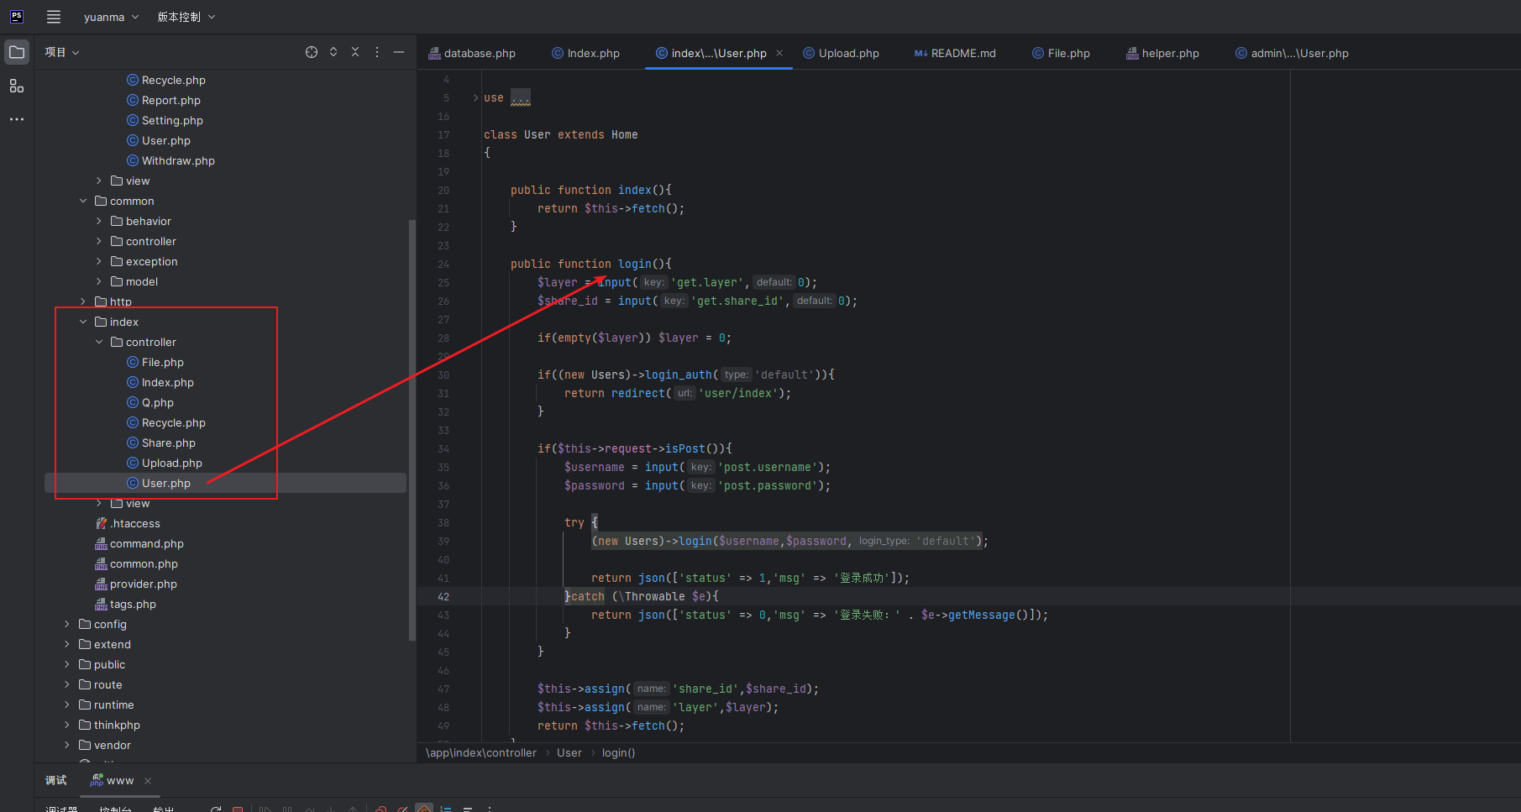Switch to database.php tab
Viewport: 1521px width, 812px height.
pyautogui.click(x=472, y=53)
